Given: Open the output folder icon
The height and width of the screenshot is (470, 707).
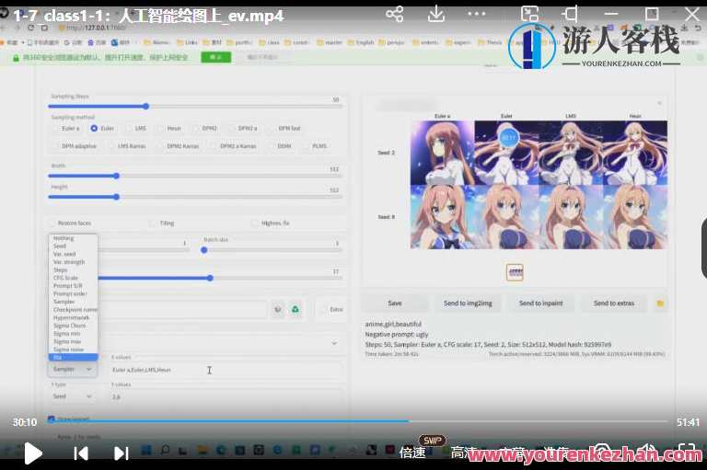Looking at the screenshot, I should 660,303.
